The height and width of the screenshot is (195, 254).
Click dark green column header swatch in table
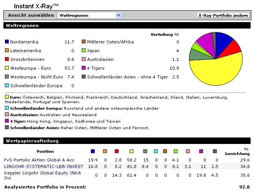click(x=145, y=151)
